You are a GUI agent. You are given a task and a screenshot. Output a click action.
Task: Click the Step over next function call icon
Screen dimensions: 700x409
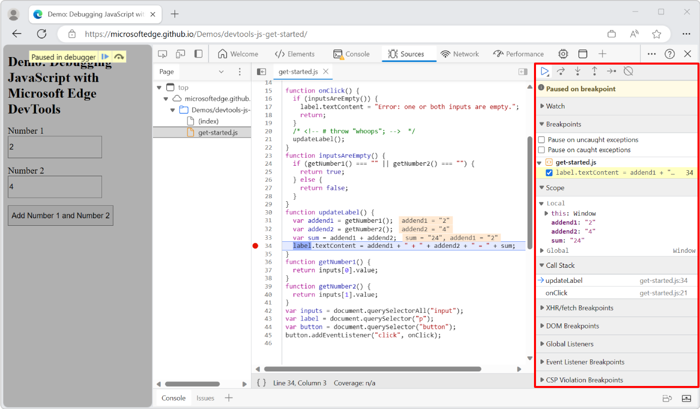[561, 71]
